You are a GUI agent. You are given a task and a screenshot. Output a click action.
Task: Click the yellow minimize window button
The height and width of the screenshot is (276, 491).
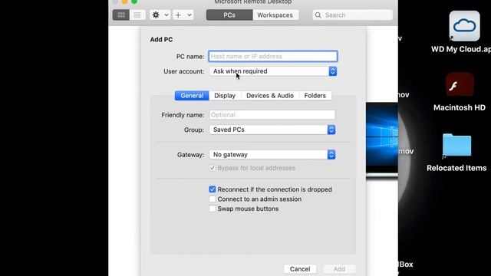pos(124,2)
